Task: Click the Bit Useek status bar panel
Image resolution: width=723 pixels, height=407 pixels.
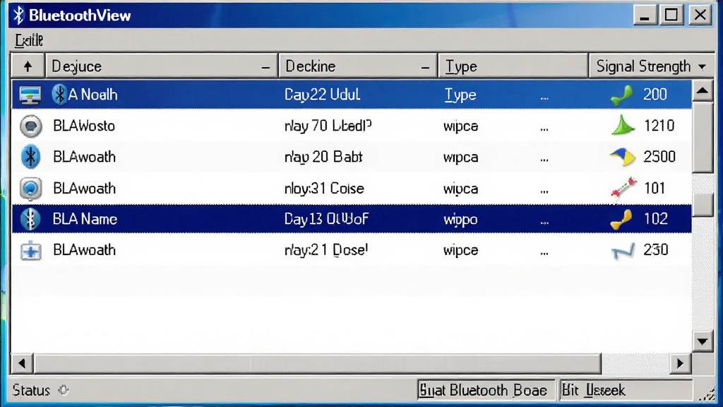Action: (626, 390)
